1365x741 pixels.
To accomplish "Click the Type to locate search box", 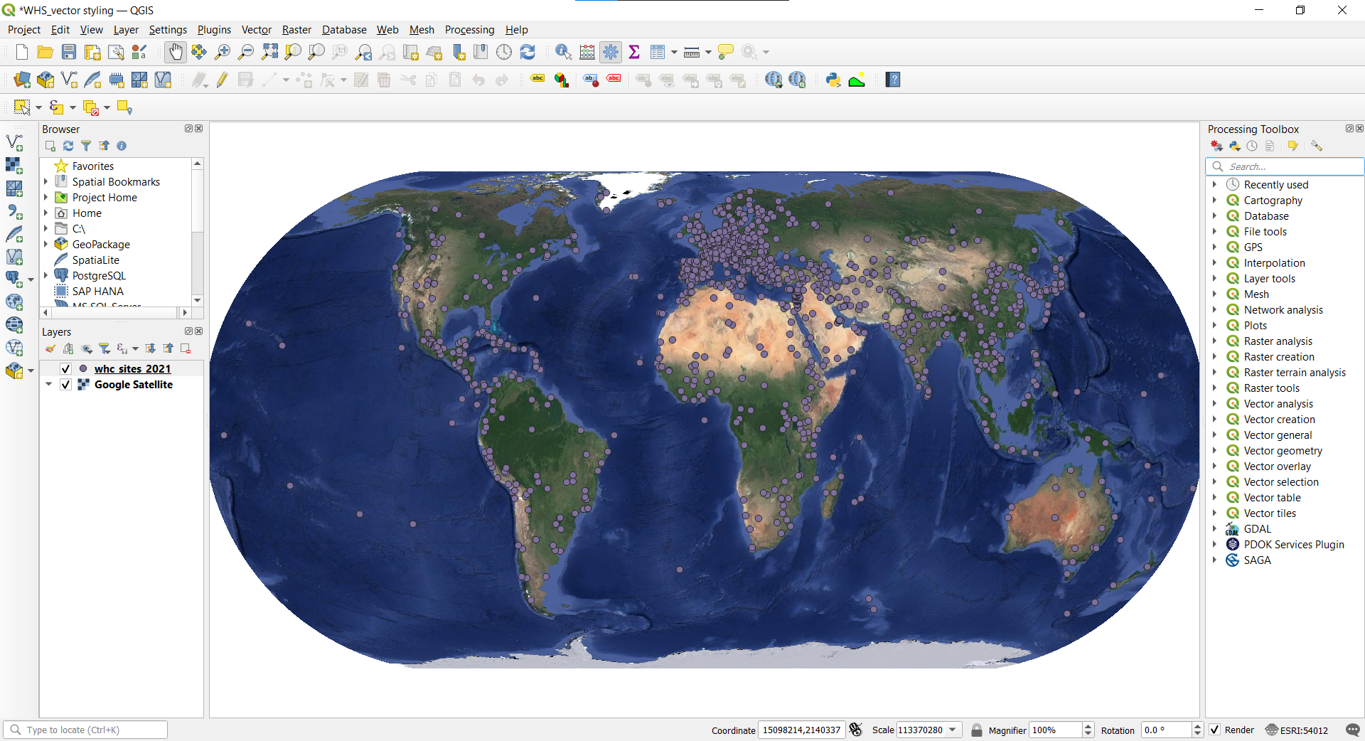I will (85, 730).
